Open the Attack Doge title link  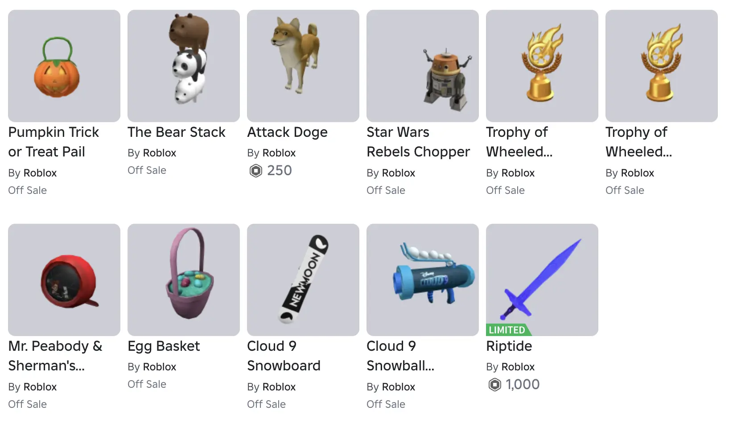point(287,132)
